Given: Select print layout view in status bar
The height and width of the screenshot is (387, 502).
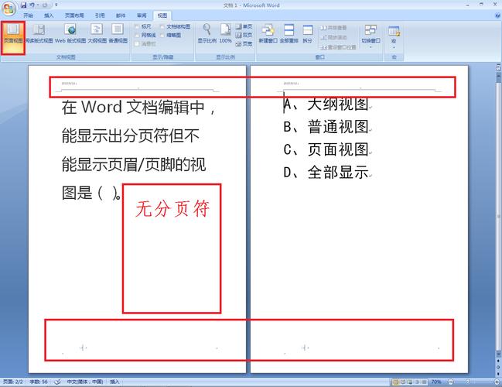Looking at the screenshot, I should click(396, 382).
